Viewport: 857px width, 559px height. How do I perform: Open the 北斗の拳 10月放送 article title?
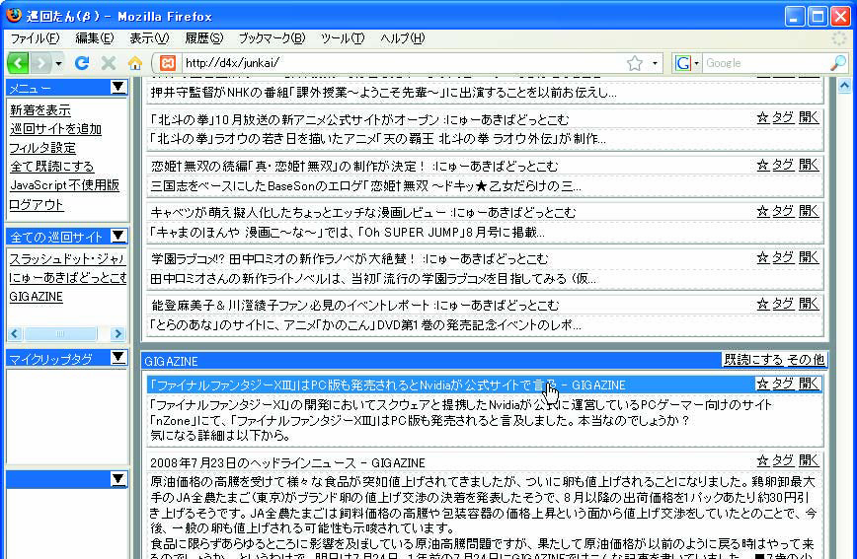coord(359,119)
